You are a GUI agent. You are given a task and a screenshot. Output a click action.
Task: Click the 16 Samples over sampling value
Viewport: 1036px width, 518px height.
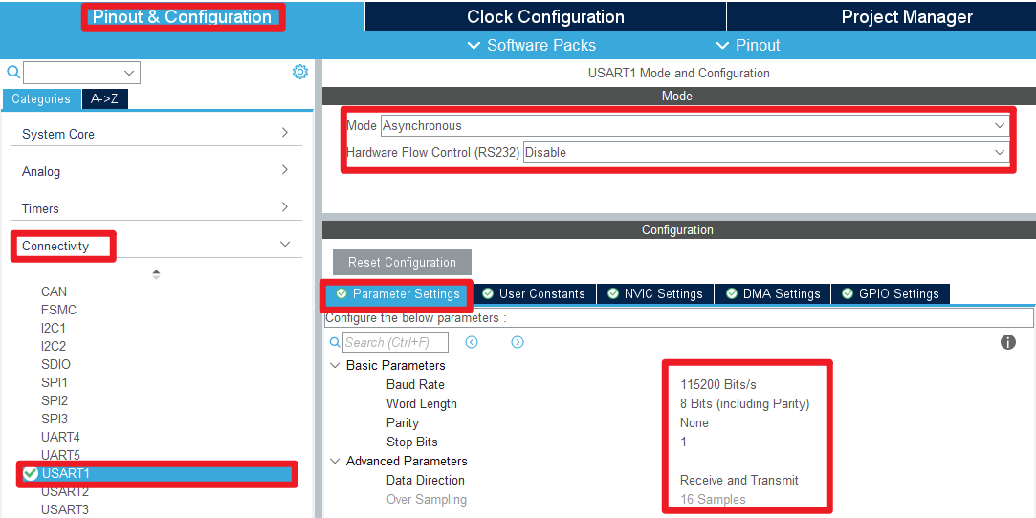coord(713,500)
